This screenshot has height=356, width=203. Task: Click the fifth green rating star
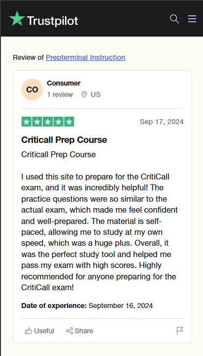click(69, 122)
